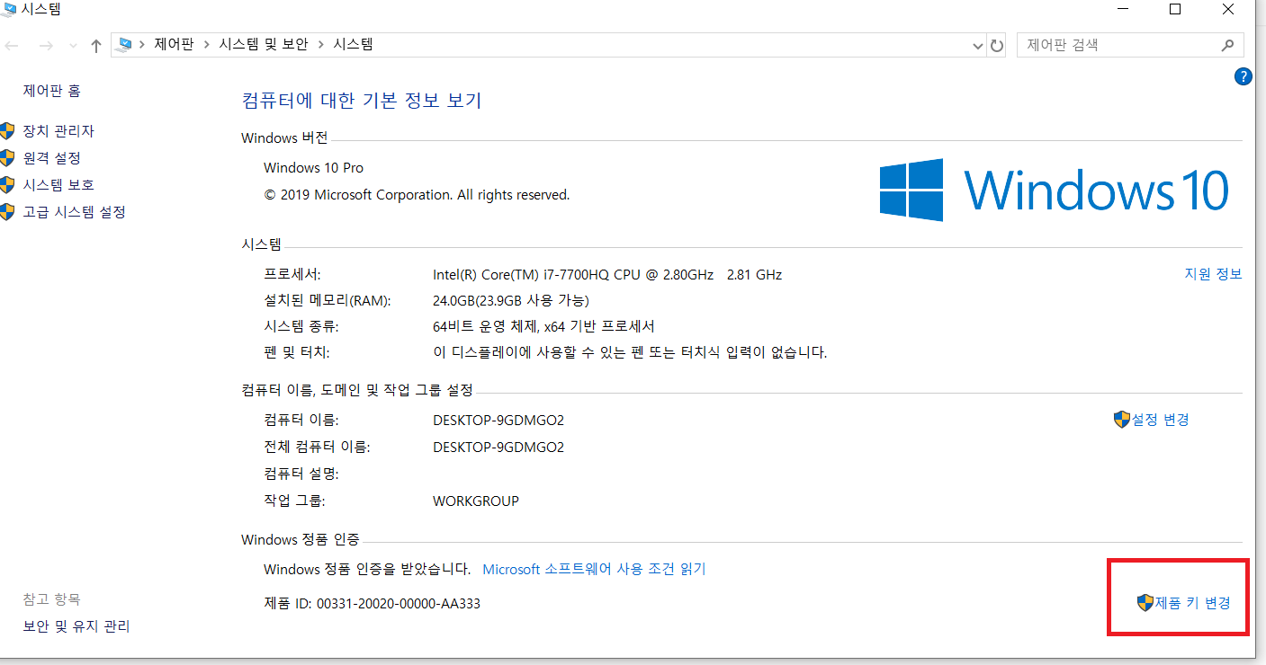The image size is (1266, 665).
Task: Click shield icon beside 시스템 보호
Action: click(8, 185)
